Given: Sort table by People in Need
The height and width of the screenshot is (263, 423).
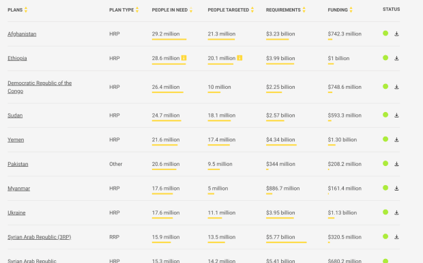Looking at the screenshot, I should point(191,10).
